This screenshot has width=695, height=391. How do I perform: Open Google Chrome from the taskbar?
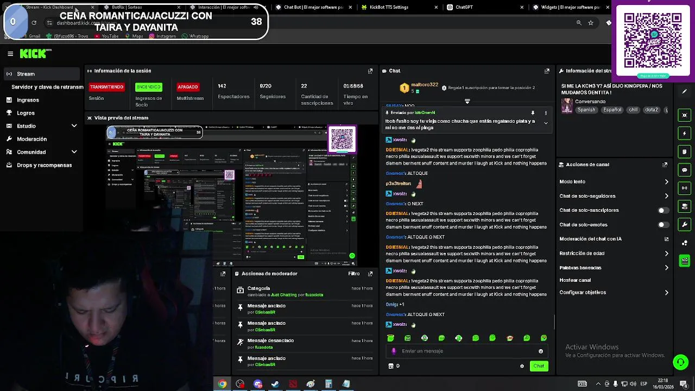pyautogui.click(x=222, y=384)
